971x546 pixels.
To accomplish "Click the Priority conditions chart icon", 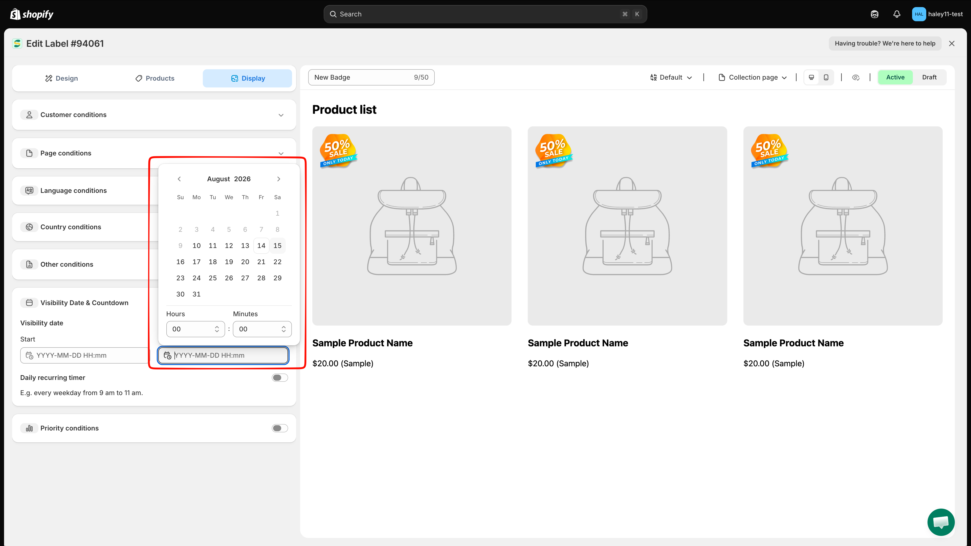I will pos(29,428).
